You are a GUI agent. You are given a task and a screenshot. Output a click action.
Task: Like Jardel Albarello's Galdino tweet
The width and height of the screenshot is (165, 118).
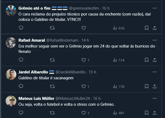coord(84,86)
